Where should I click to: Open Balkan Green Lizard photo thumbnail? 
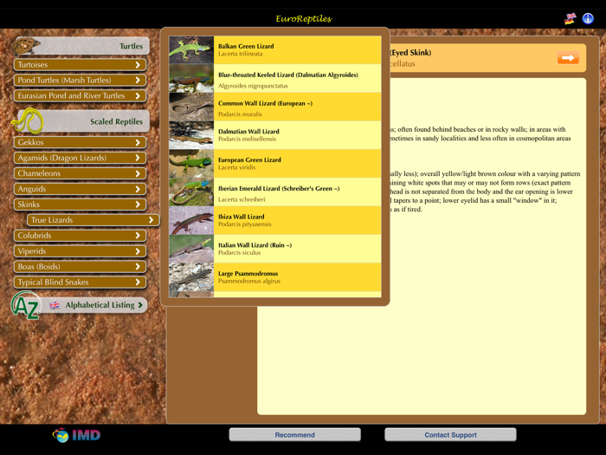coord(191,50)
